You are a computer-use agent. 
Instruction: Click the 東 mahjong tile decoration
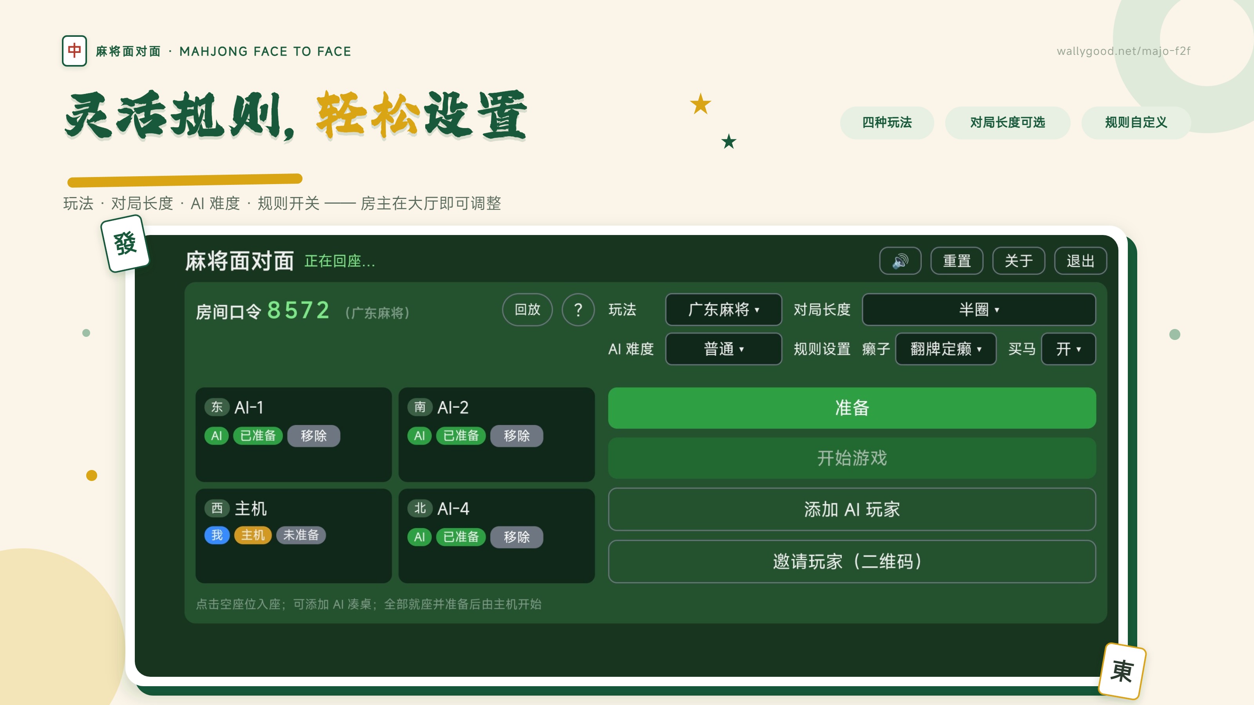[x=1122, y=671]
